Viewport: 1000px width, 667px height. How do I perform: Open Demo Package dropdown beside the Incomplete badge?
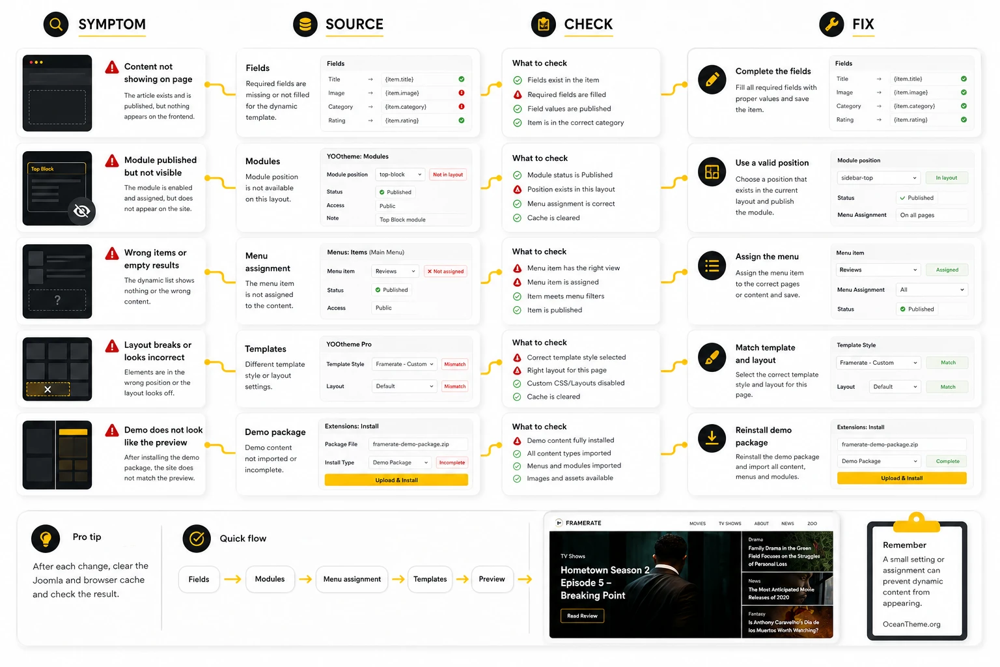tap(400, 462)
